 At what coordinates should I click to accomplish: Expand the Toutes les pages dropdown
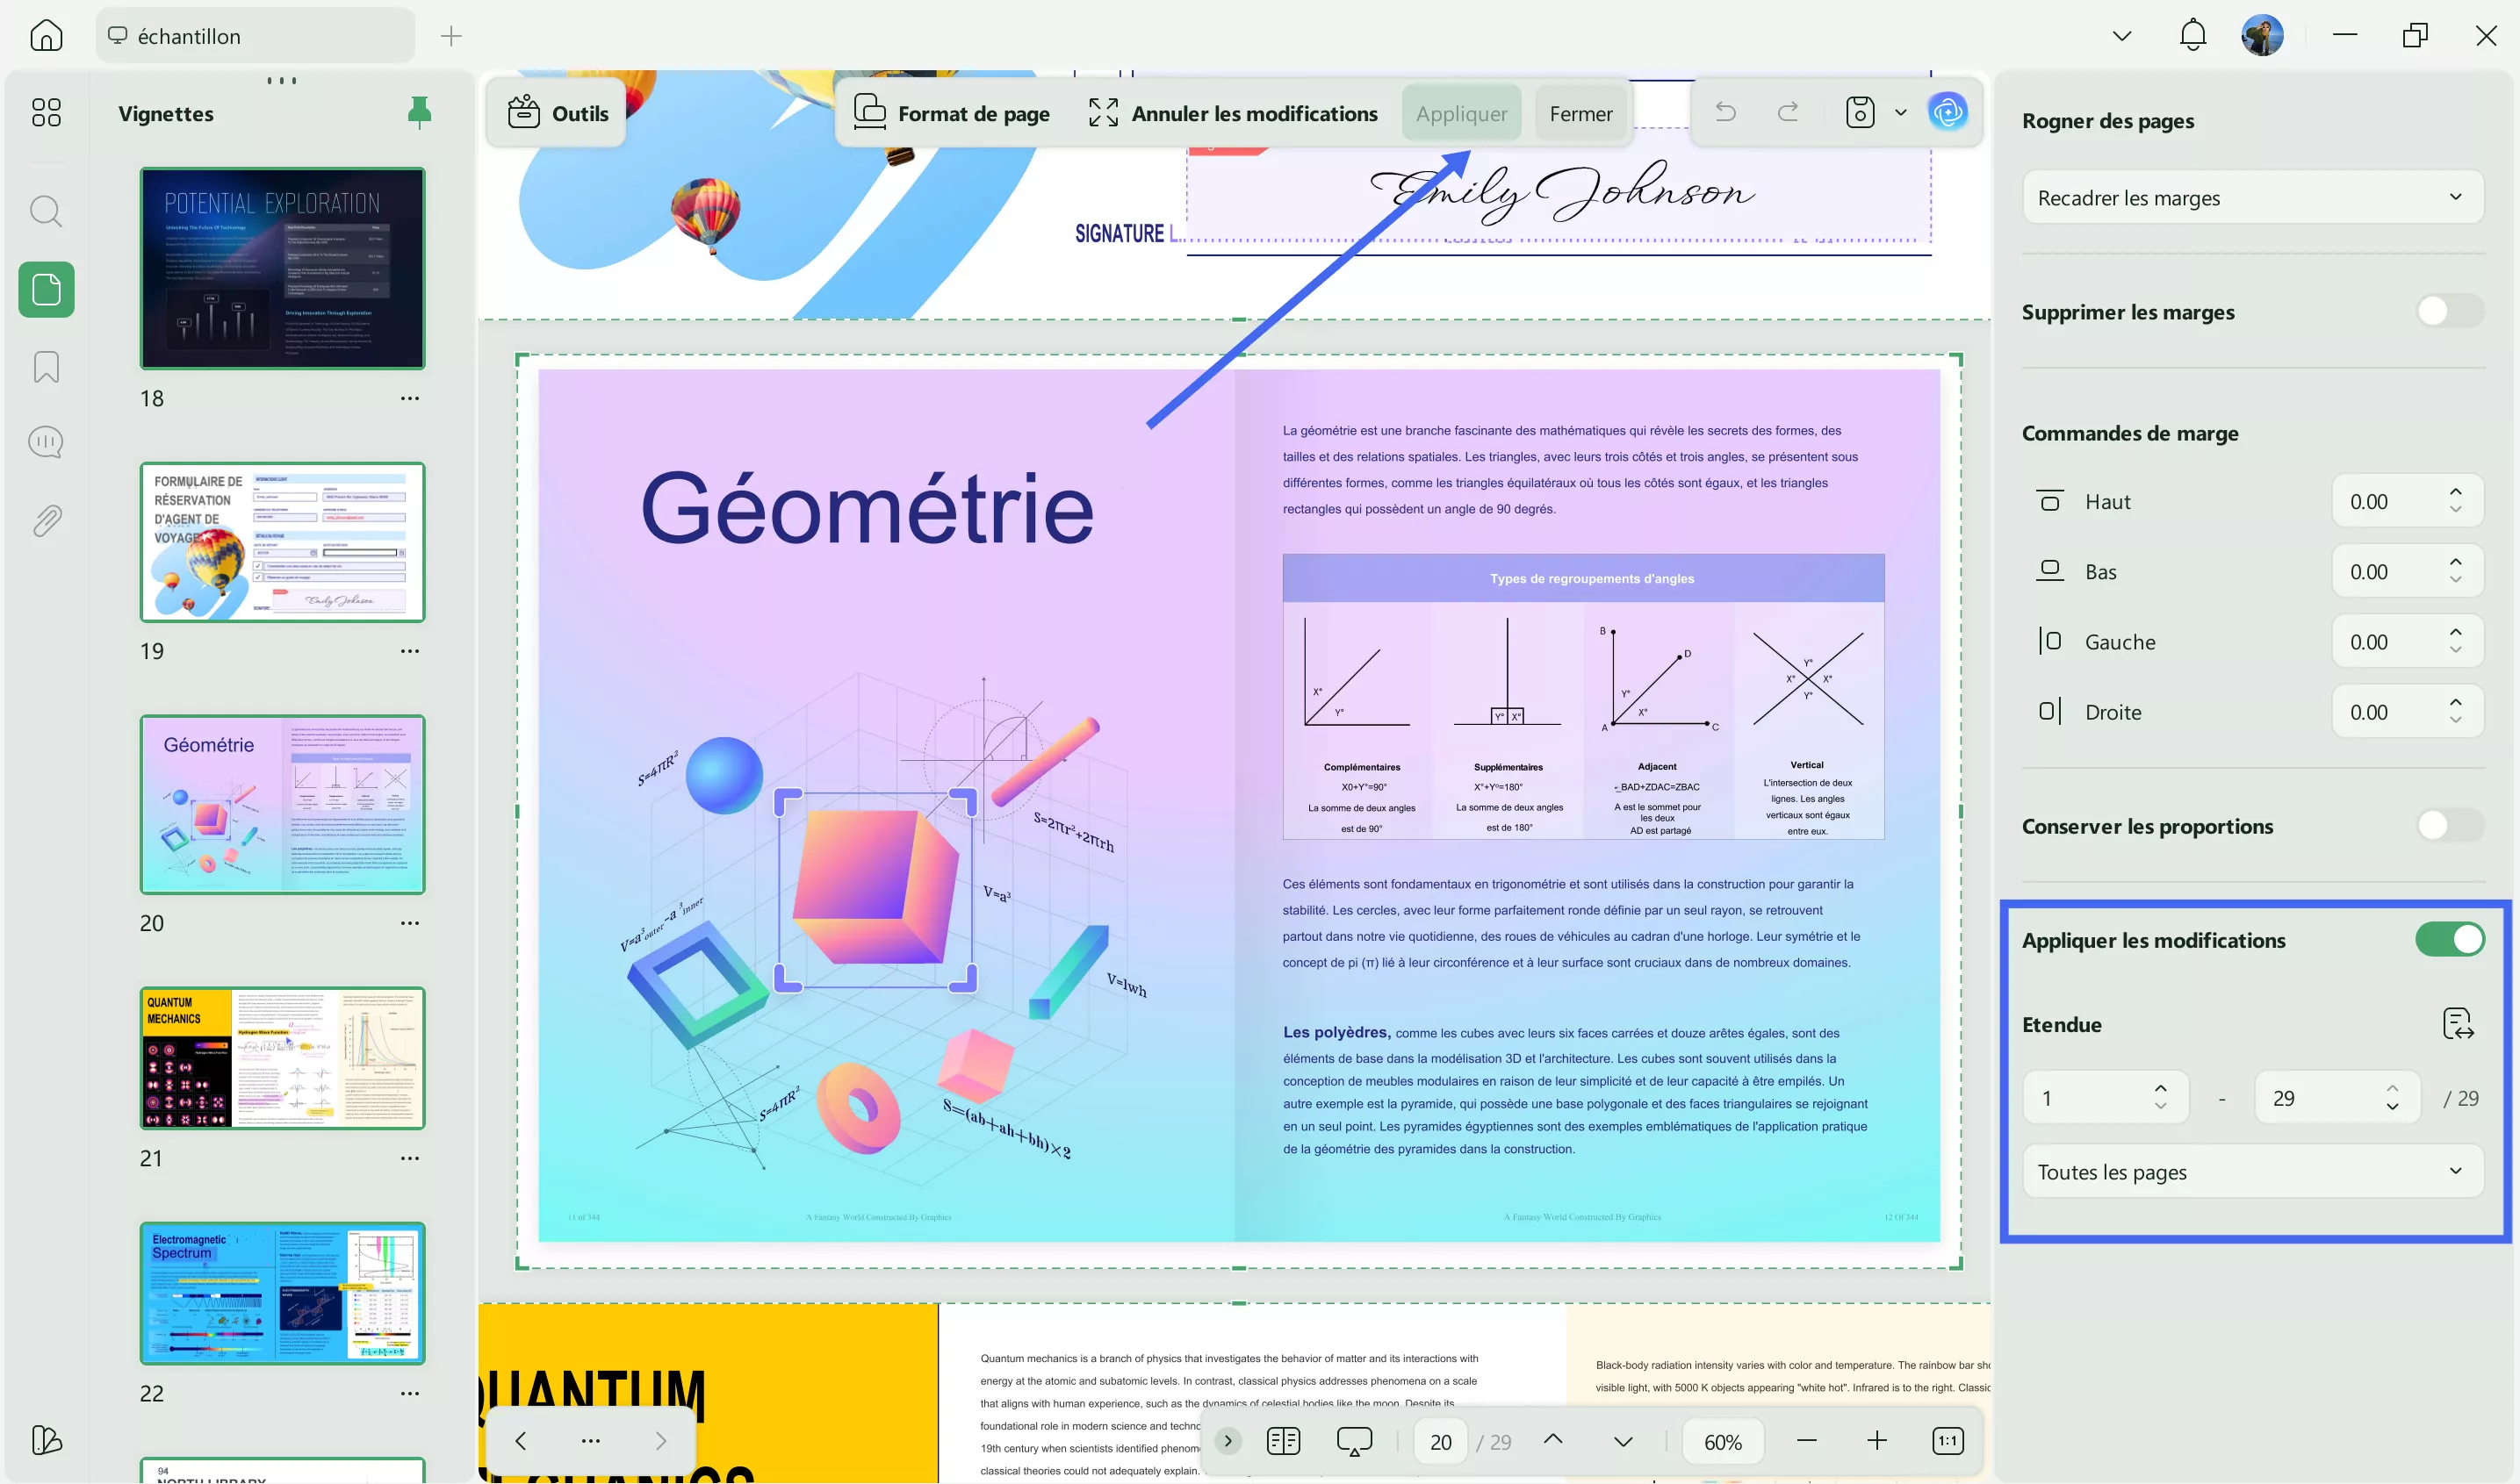point(2252,1172)
